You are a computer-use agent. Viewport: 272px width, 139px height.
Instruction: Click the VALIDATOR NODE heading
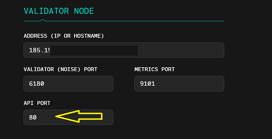[x=59, y=11]
